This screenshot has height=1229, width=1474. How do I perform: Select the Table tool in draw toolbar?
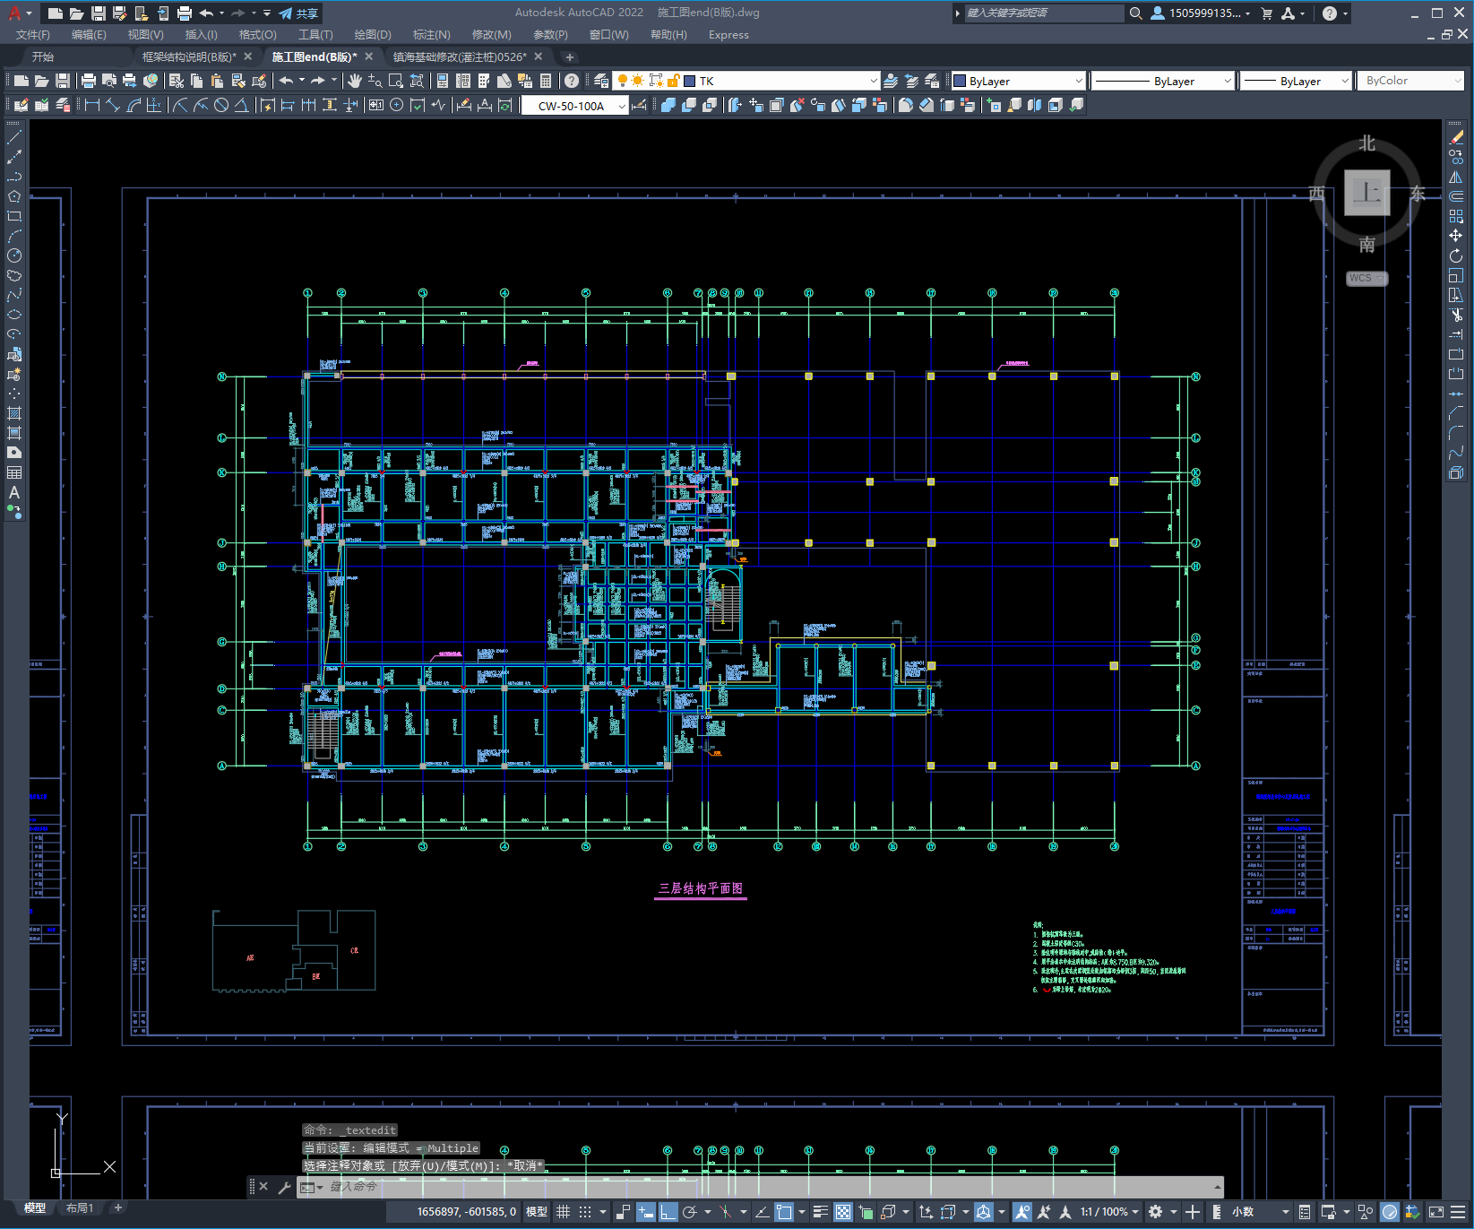pos(14,472)
